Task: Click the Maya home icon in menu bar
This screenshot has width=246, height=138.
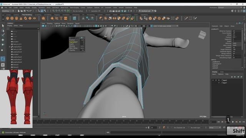Action: click(2, 7)
